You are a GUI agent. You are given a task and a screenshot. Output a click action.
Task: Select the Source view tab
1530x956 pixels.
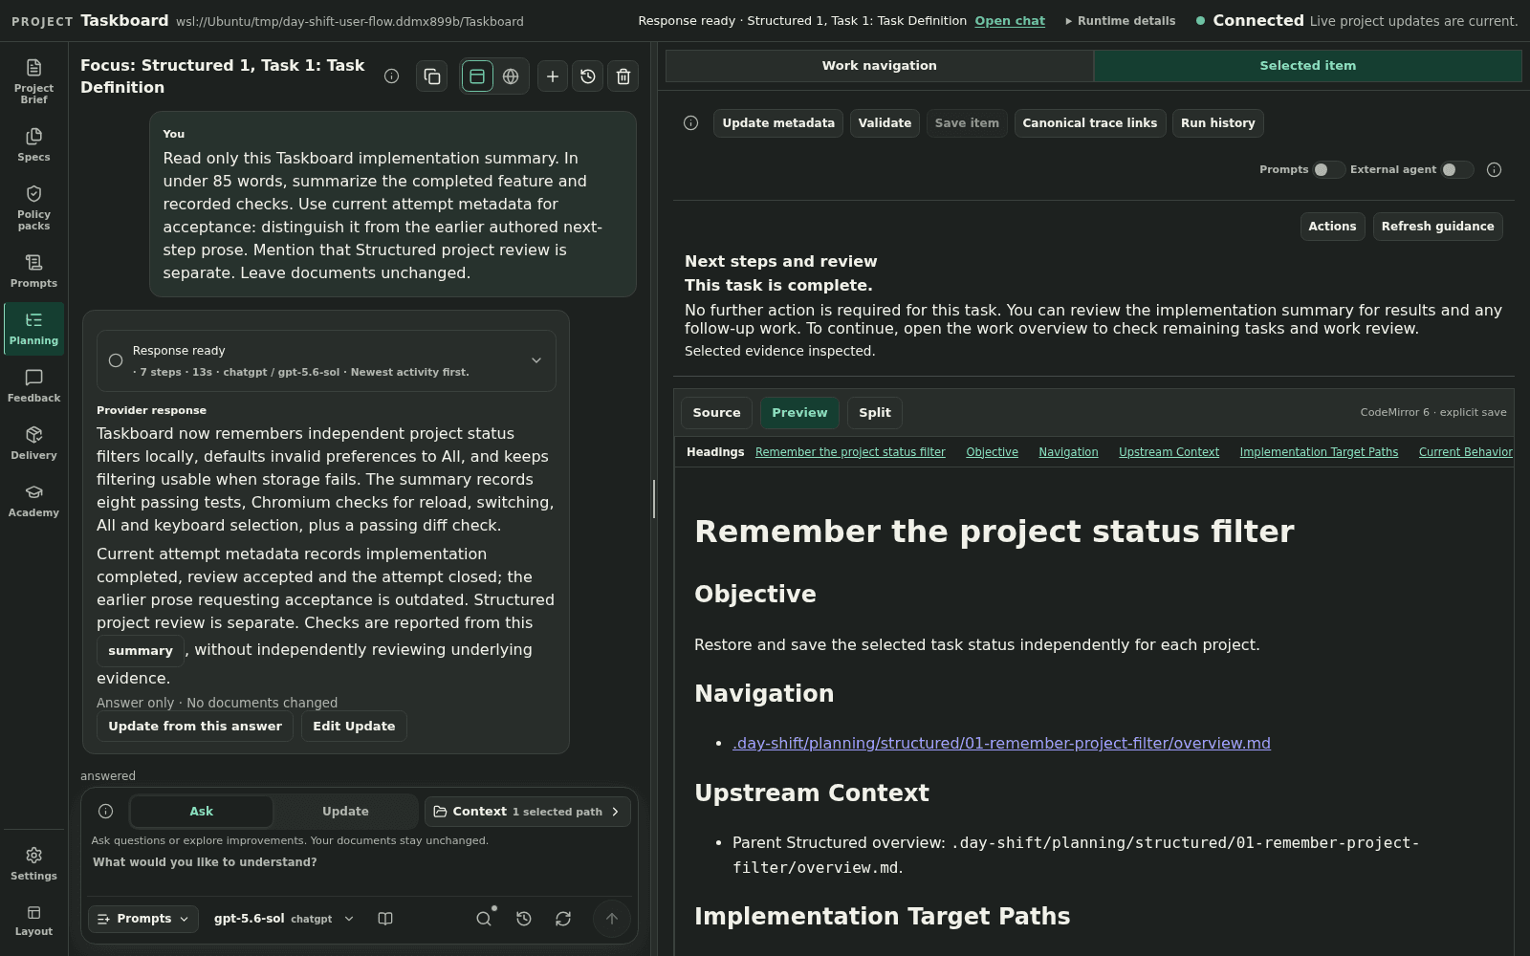coord(716,413)
